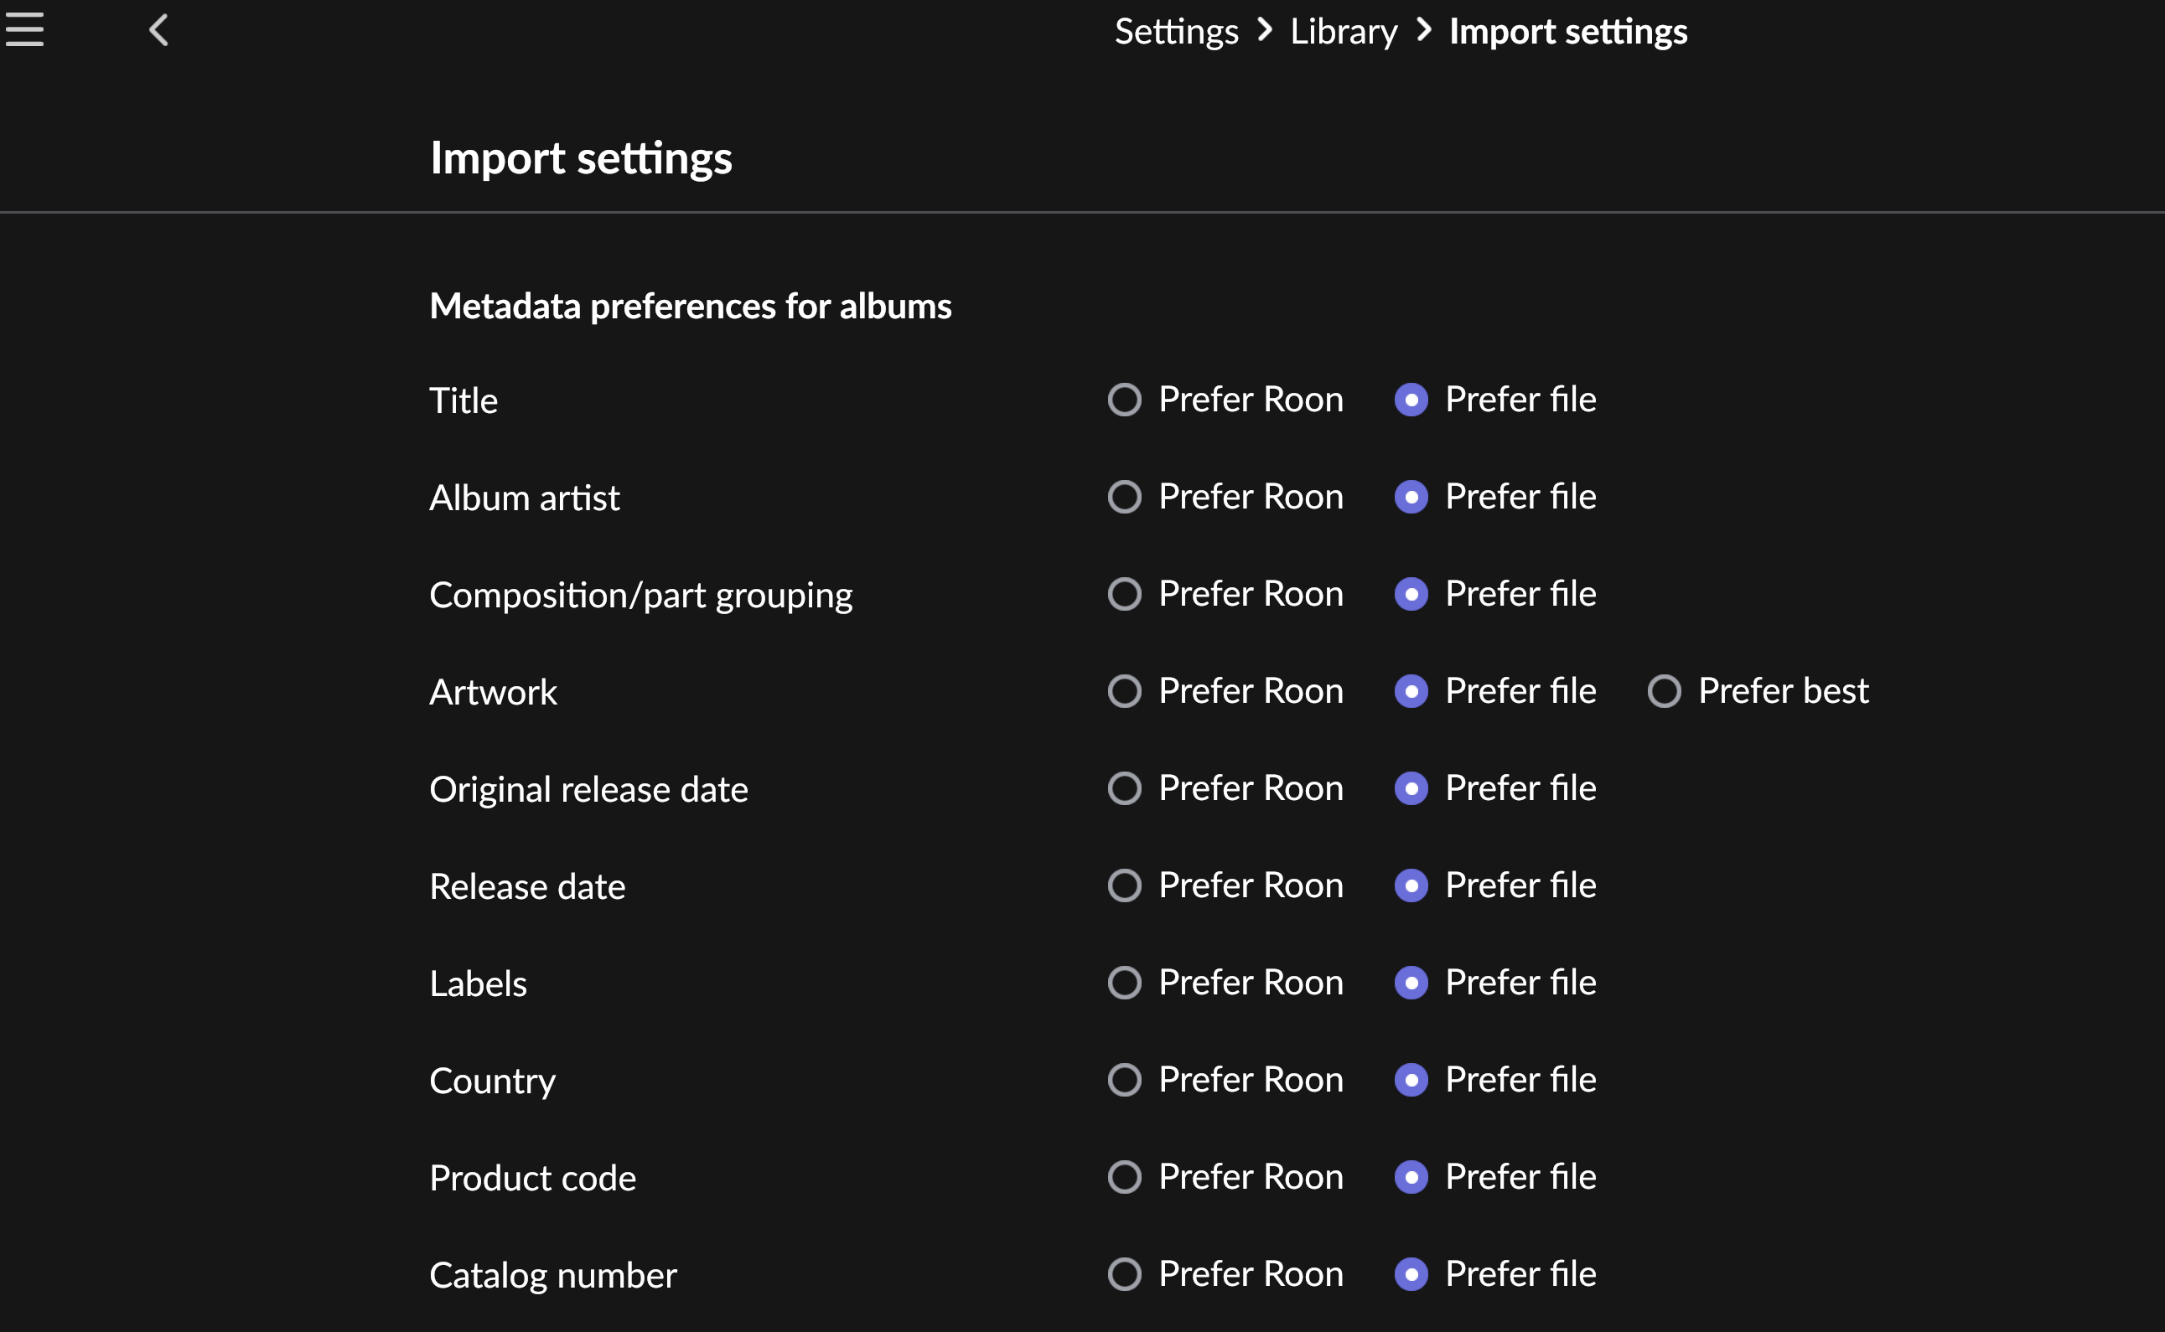
Task: Click the Import settings breadcrumb label
Action: tap(1567, 32)
